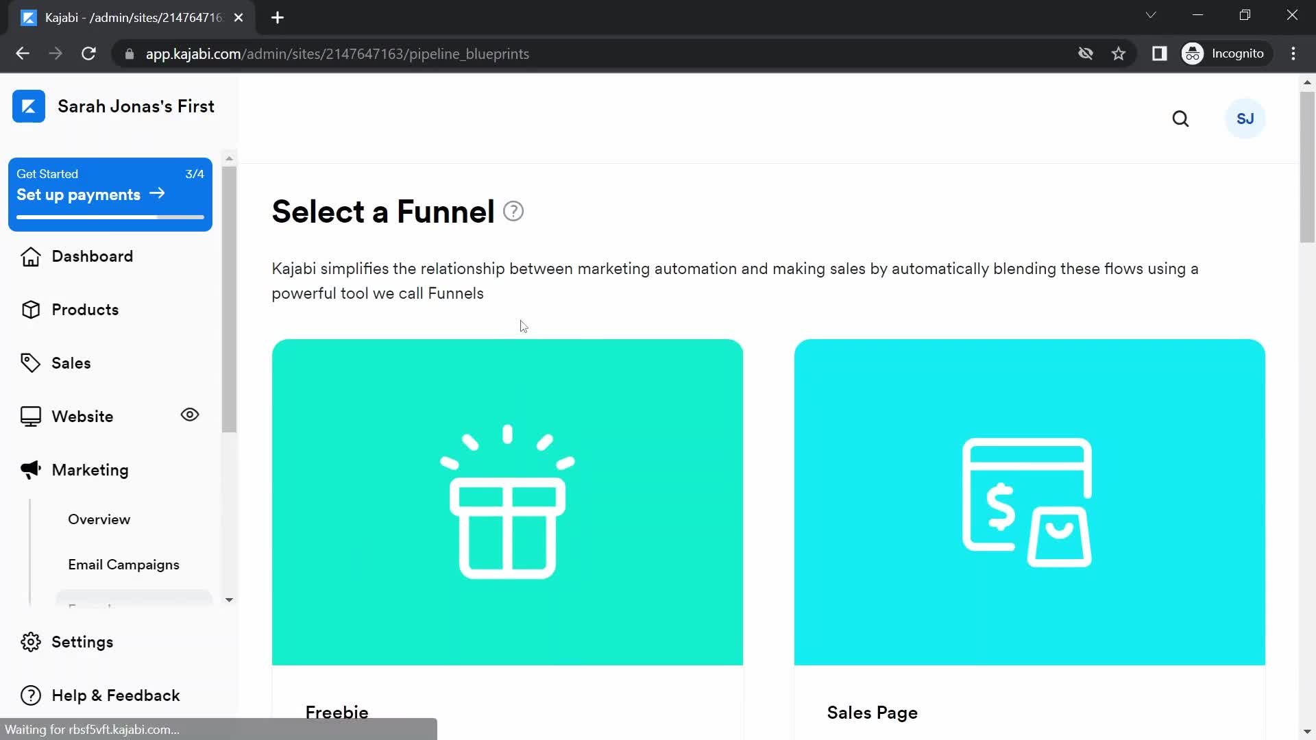Screen dimensions: 1316x740
Task: Click the Freebie funnel title
Action: coord(337,713)
